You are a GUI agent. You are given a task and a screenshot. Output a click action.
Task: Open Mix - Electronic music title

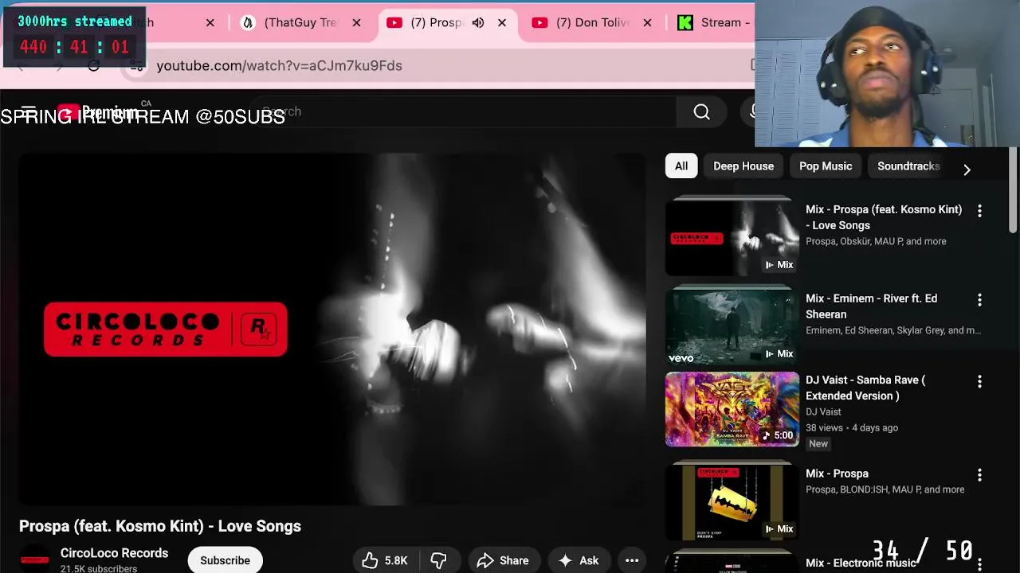[x=861, y=563]
